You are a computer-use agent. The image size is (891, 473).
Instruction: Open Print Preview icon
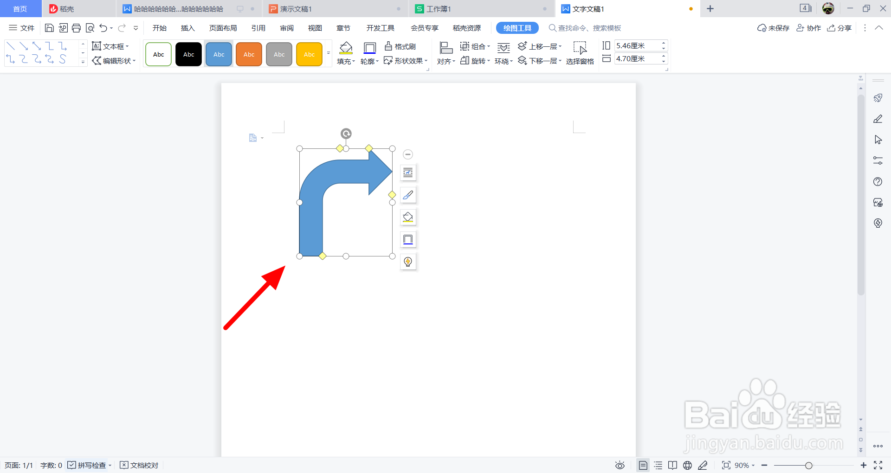point(90,28)
